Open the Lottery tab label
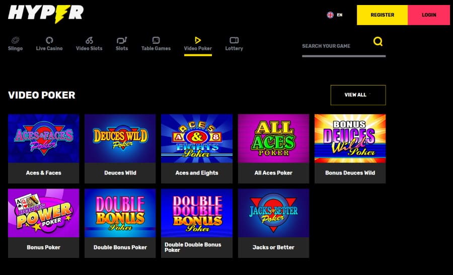The height and width of the screenshot is (275, 453). coord(234,48)
